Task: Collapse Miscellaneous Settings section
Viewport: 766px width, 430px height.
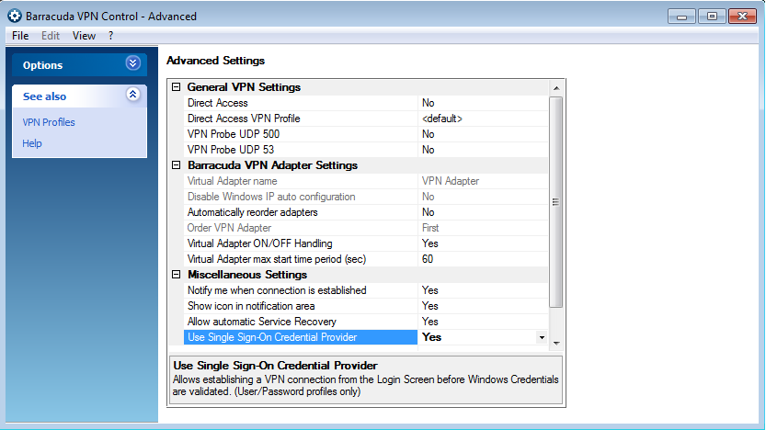Action: [x=177, y=275]
